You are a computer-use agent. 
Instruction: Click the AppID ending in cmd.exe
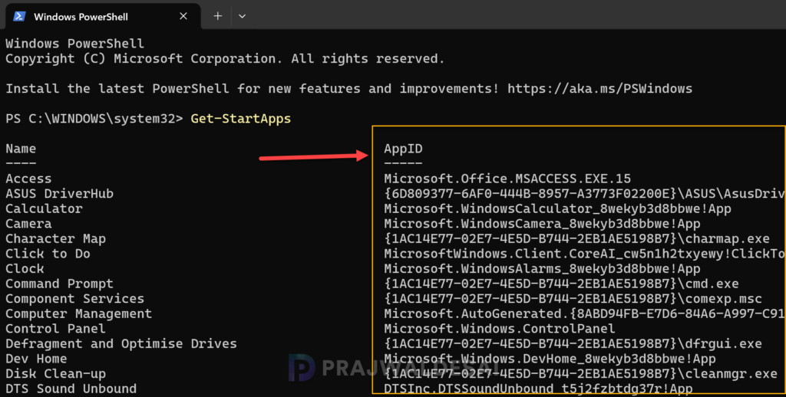561,284
